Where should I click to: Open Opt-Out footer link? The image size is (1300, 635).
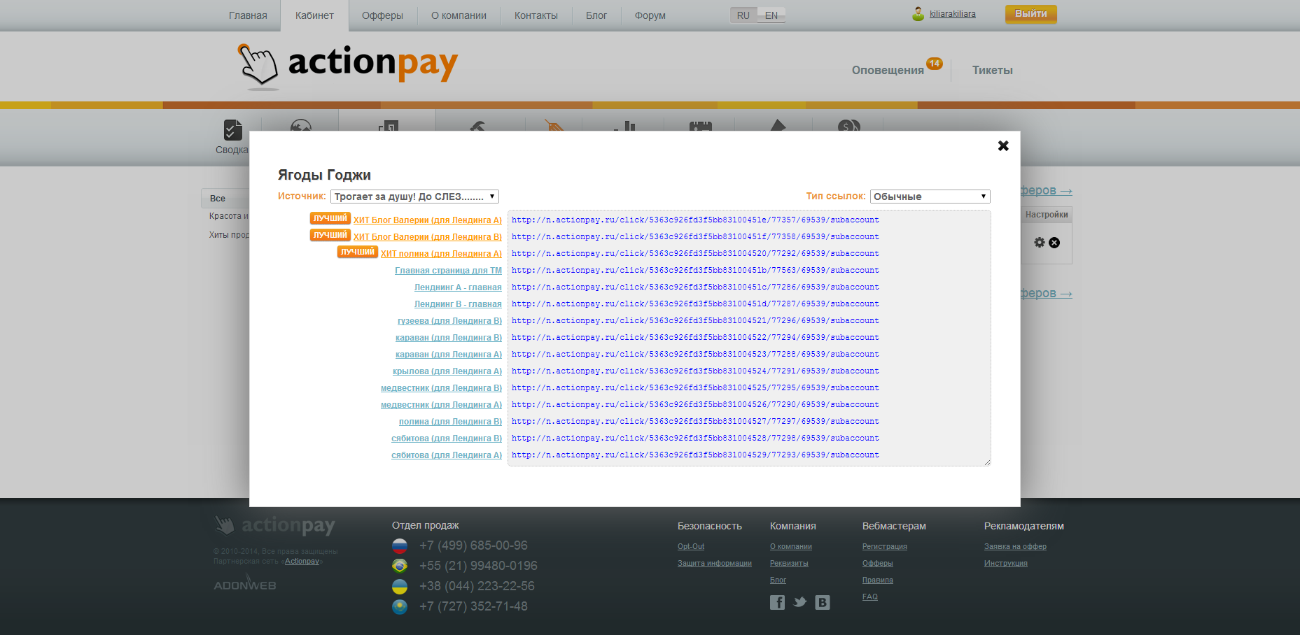tap(691, 547)
